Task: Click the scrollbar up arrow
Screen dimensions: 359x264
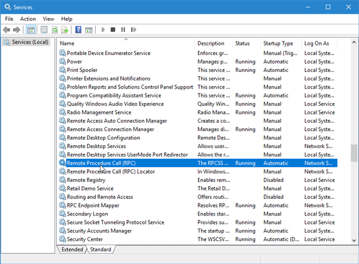Action: click(354, 42)
